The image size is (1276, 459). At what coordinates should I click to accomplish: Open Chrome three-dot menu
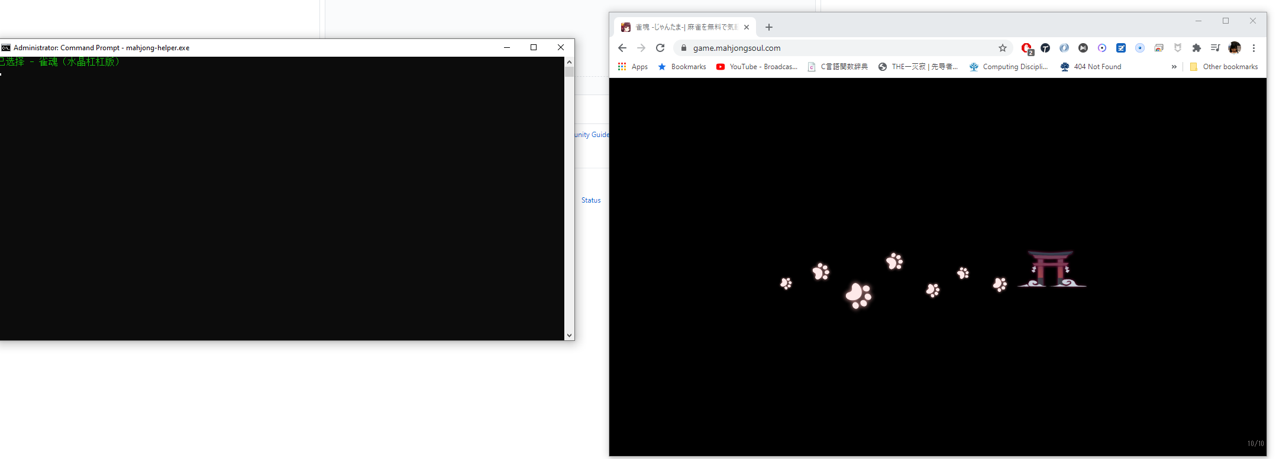[1254, 48]
